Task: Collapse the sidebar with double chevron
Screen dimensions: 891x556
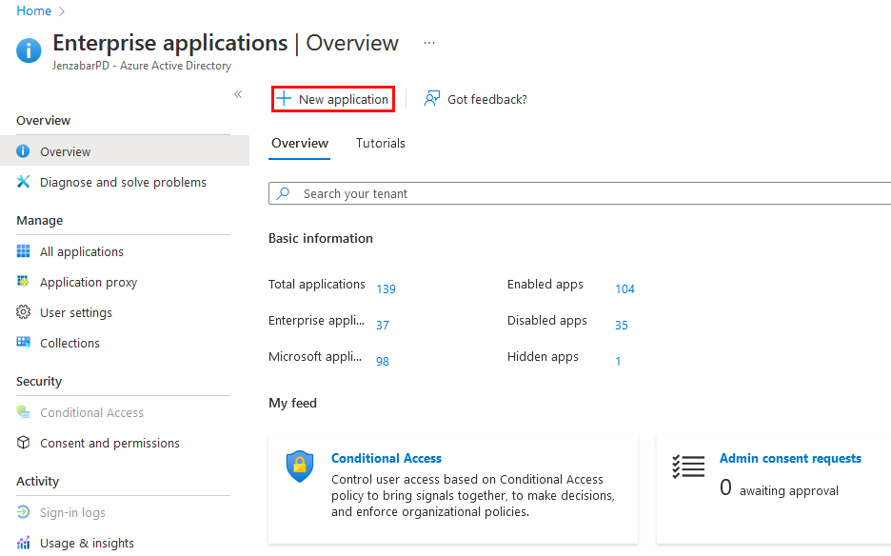Action: pyautogui.click(x=238, y=94)
